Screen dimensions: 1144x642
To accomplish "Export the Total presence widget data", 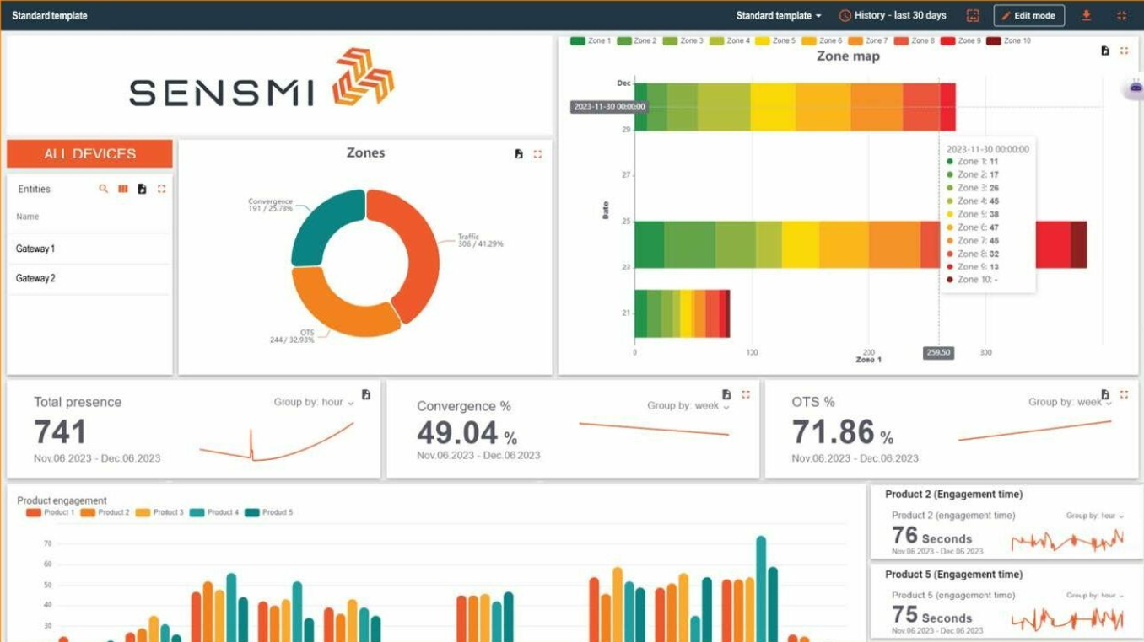I will pyautogui.click(x=365, y=394).
